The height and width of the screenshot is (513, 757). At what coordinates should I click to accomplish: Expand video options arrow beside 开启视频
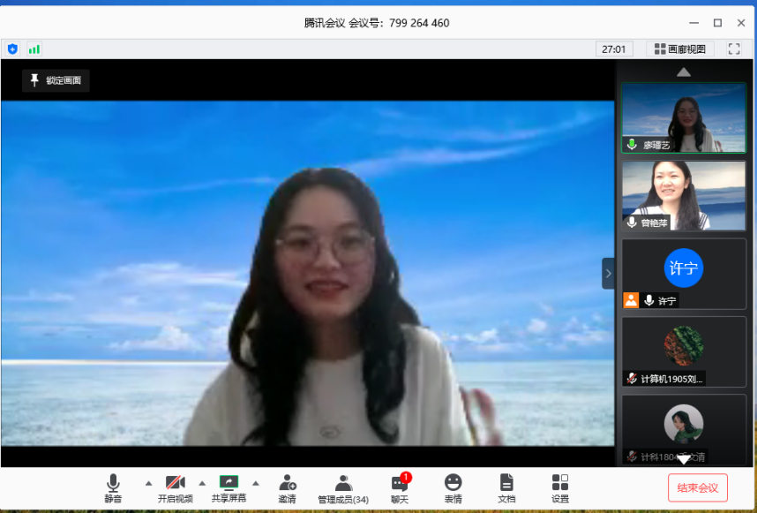pyautogui.click(x=202, y=483)
